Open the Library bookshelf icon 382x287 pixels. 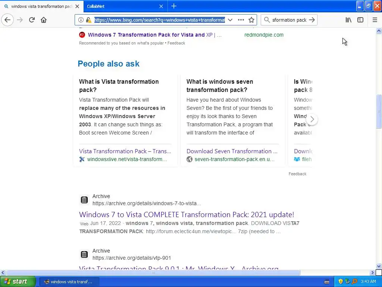348,20
